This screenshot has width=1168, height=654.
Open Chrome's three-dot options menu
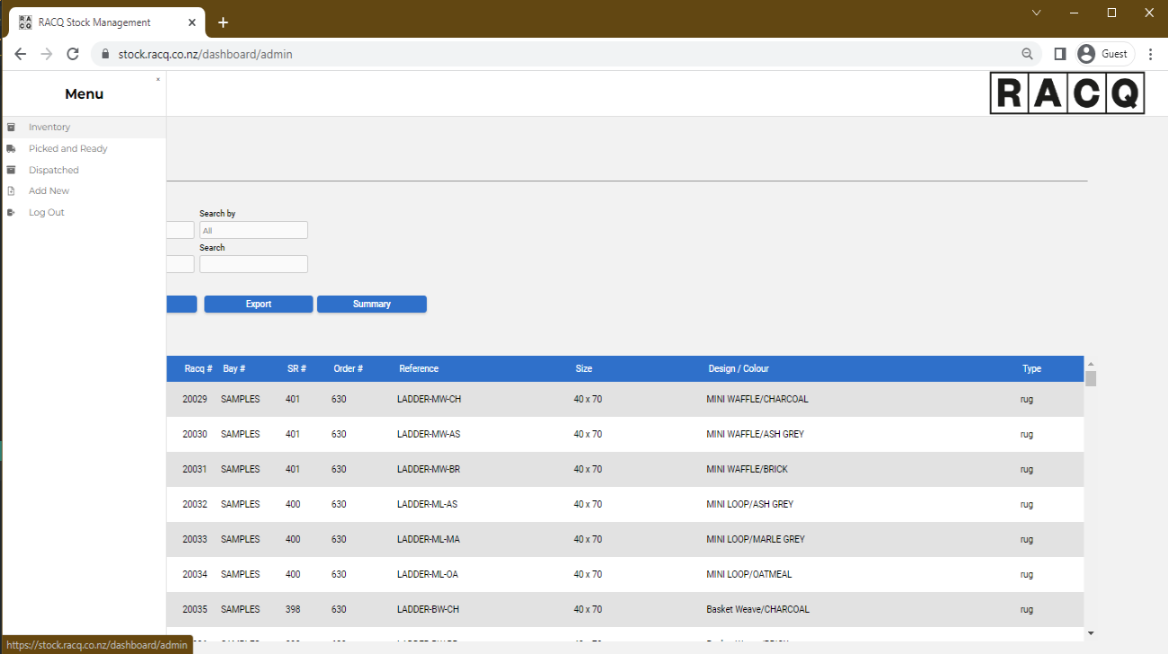pyautogui.click(x=1150, y=54)
